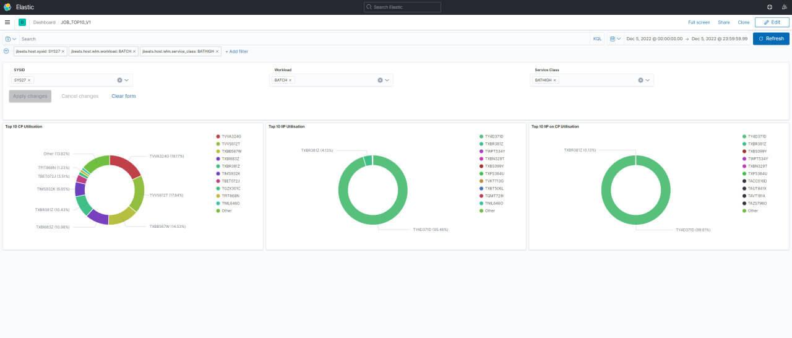This screenshot has width=792, height=338.
Task: Click the Elastic logo icon
Action: coord(7,7)
